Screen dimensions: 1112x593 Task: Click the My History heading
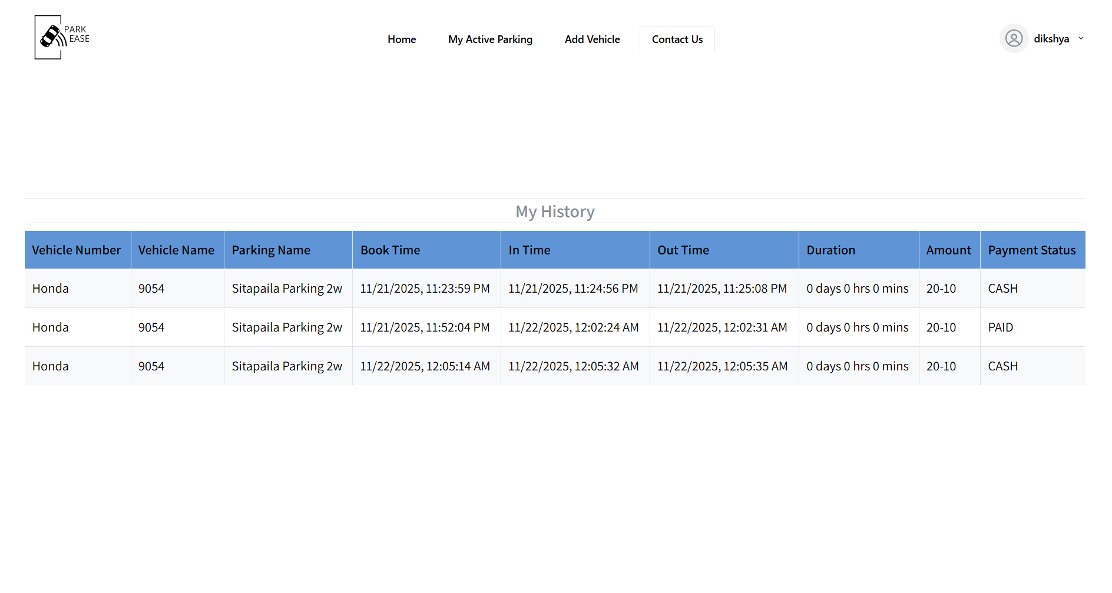[x=554, y=211]
